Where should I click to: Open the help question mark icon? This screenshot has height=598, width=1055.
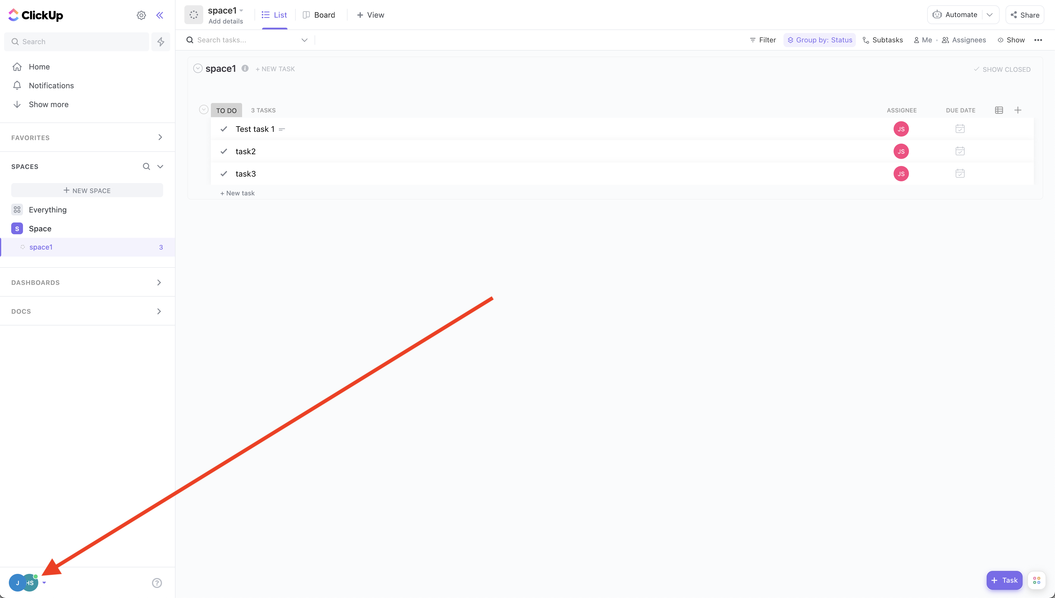coord(157,583)
